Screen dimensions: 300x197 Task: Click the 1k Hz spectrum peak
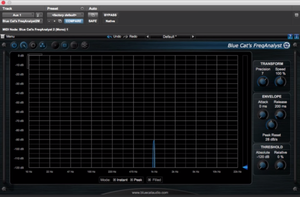(154, 154)
